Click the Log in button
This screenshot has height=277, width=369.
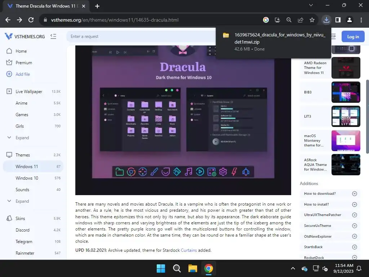353,36
